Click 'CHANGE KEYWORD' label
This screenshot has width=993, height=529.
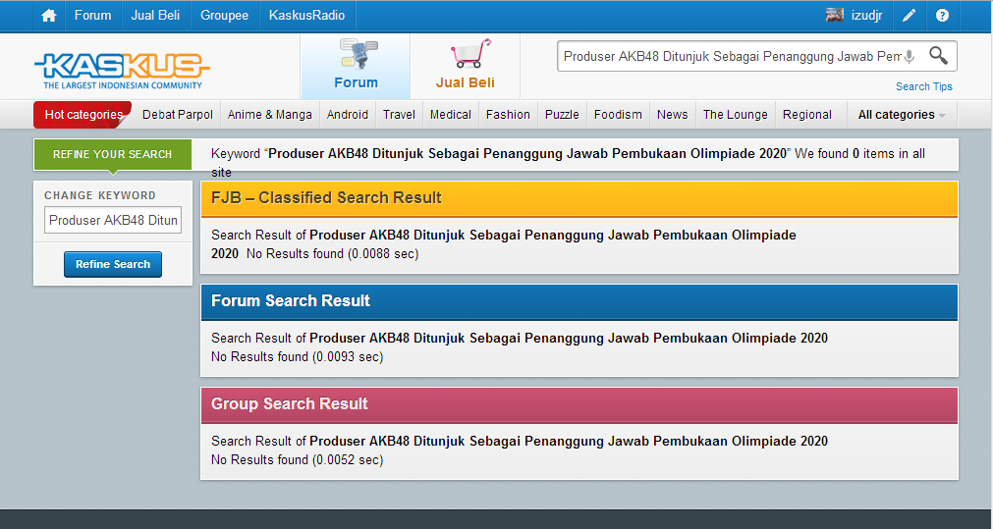coord(100,195)
